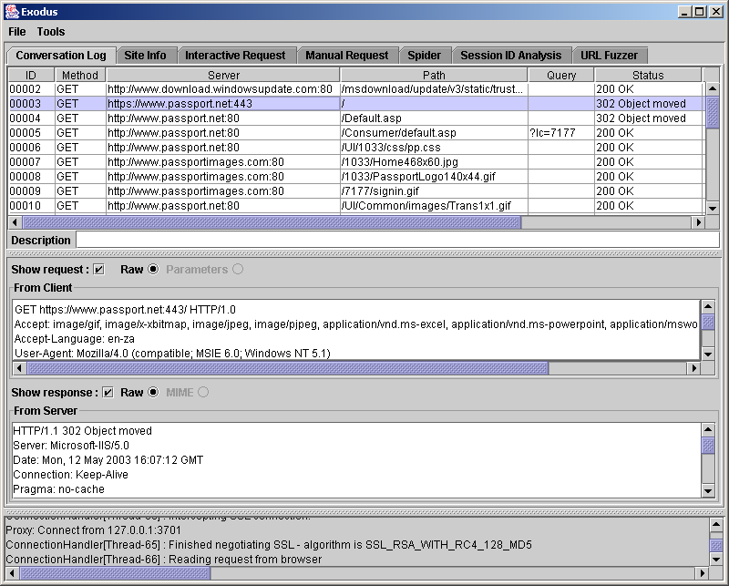
Task: Sort the log by Method column header
Action: point(79,76)
